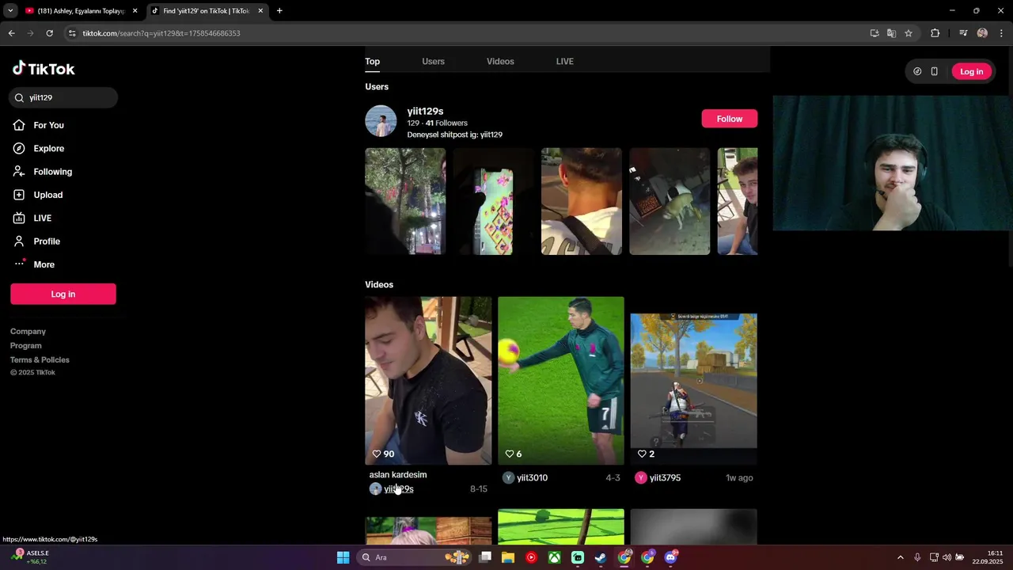Click the heart icon showing 6 likes

[x=510, y=454]
